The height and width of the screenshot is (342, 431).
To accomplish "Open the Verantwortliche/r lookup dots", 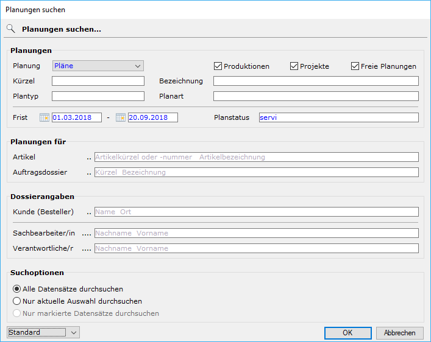I will [x=87, y=249].
